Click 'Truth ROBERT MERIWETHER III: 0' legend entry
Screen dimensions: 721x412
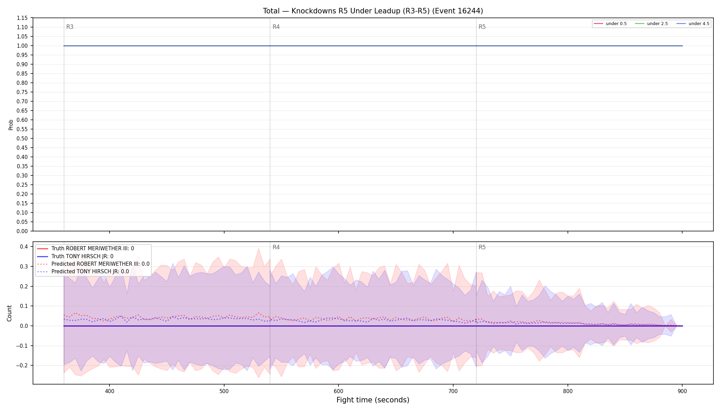point(85,249)
